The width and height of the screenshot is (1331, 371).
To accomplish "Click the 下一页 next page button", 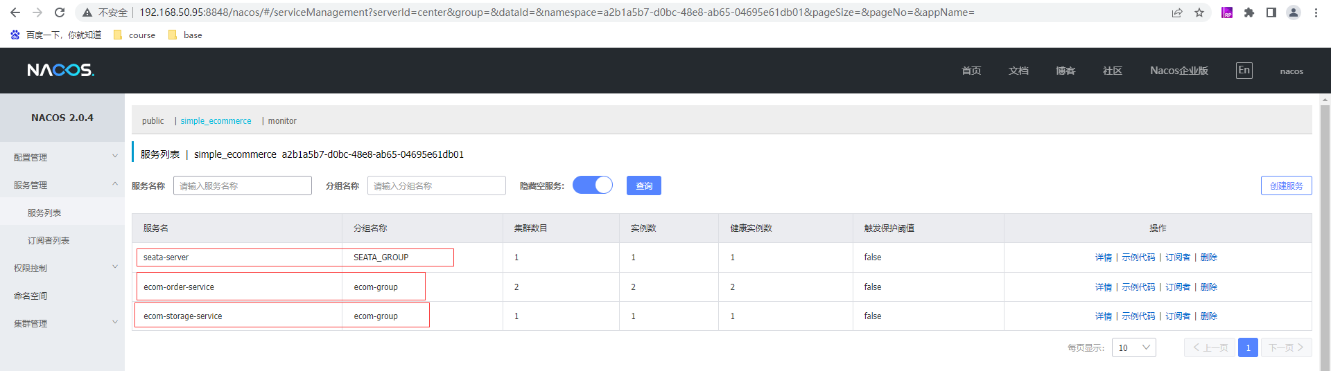I will (x=1287, y=347).
